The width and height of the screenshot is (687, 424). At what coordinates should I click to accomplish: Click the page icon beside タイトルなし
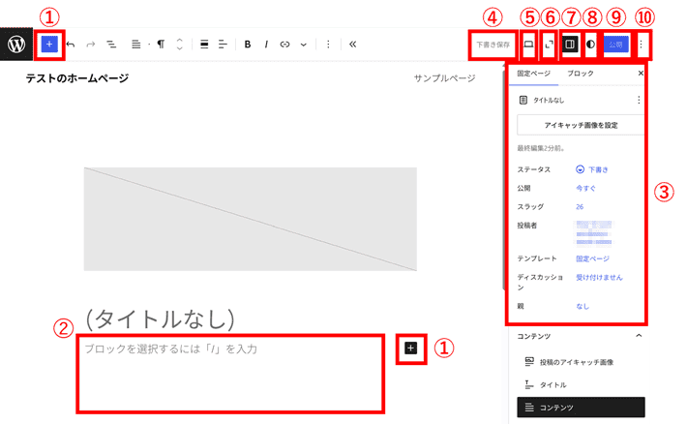click(x=523, y=100)
